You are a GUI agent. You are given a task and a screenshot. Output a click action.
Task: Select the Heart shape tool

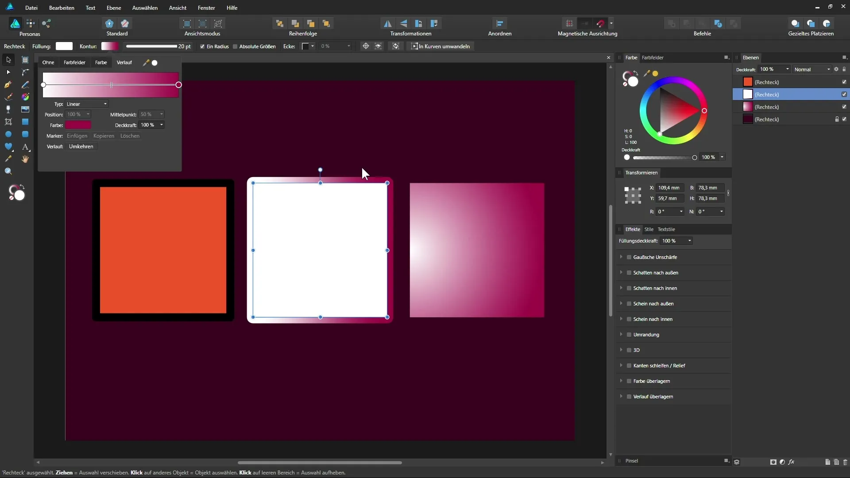click(x=8, y=146)
